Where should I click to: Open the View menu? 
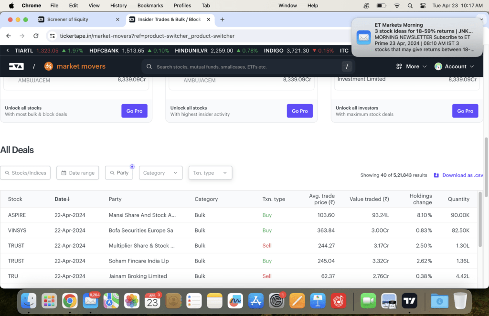coord(94,5)
